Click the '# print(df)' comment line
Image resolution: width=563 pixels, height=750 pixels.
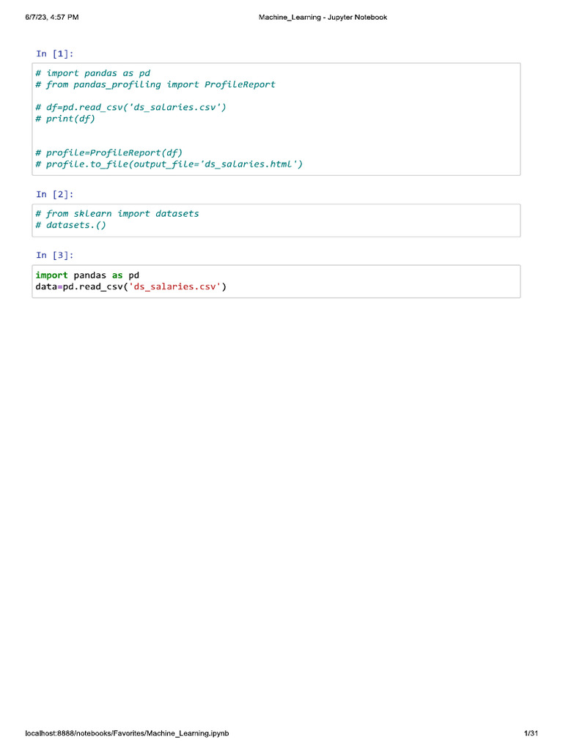tap(65, 119)
